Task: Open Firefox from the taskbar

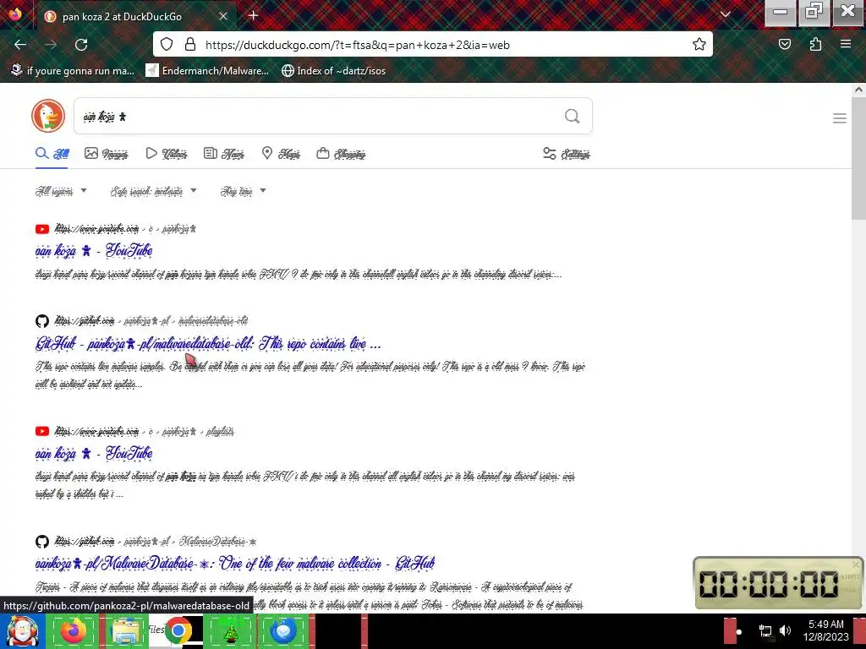Action: point(73,631)
